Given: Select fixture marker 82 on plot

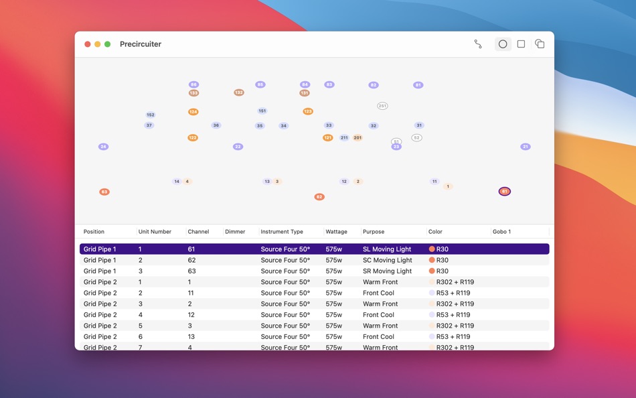Looking at the screenshot, I should (x=373, y=85).
